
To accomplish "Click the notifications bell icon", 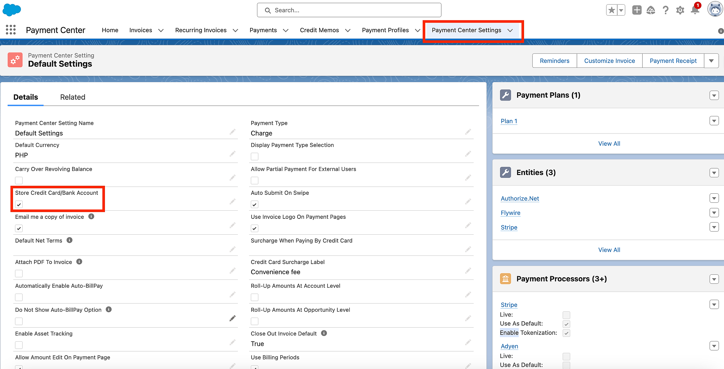I will (695, 10).
